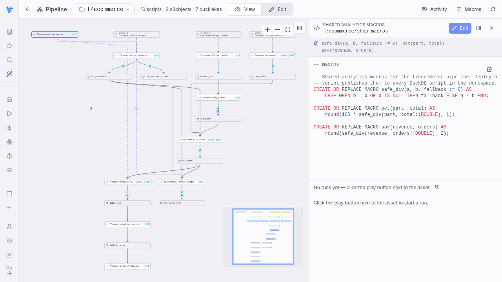Open the user profile icon in sidebar
The height and width of the screenshot is (282, 502).
click(9, 226)
